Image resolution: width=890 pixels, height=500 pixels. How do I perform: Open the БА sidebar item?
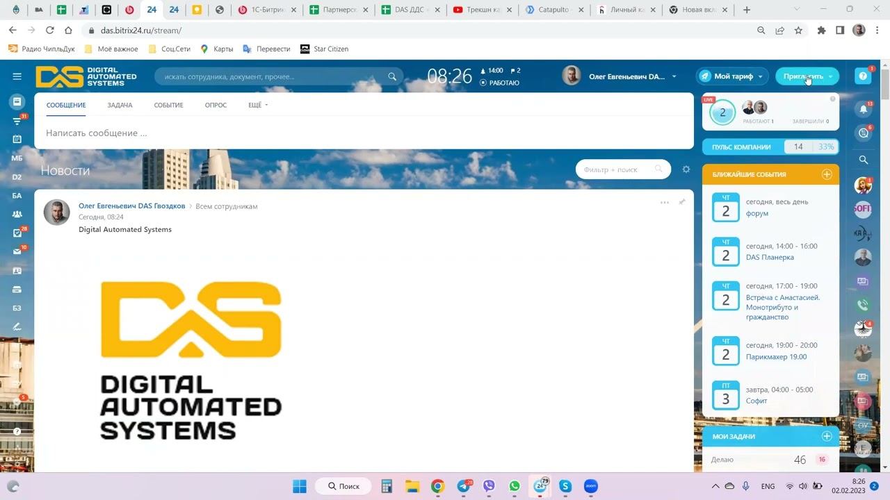[17, 196]
